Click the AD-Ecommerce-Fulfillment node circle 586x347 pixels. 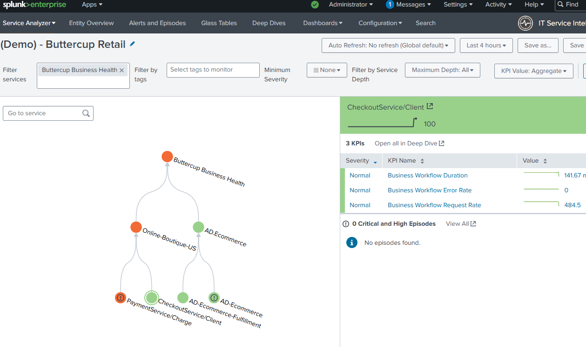pyautogui.click(x=183, y=298)
